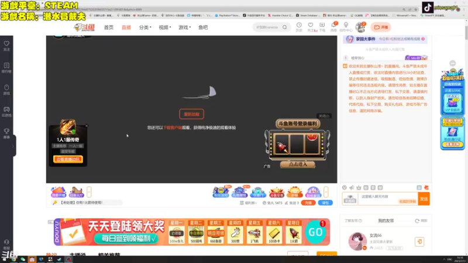Viewport: 468px width, 263px height.
Task: Click the Douyu logo
Action: [x=84, y=27]
